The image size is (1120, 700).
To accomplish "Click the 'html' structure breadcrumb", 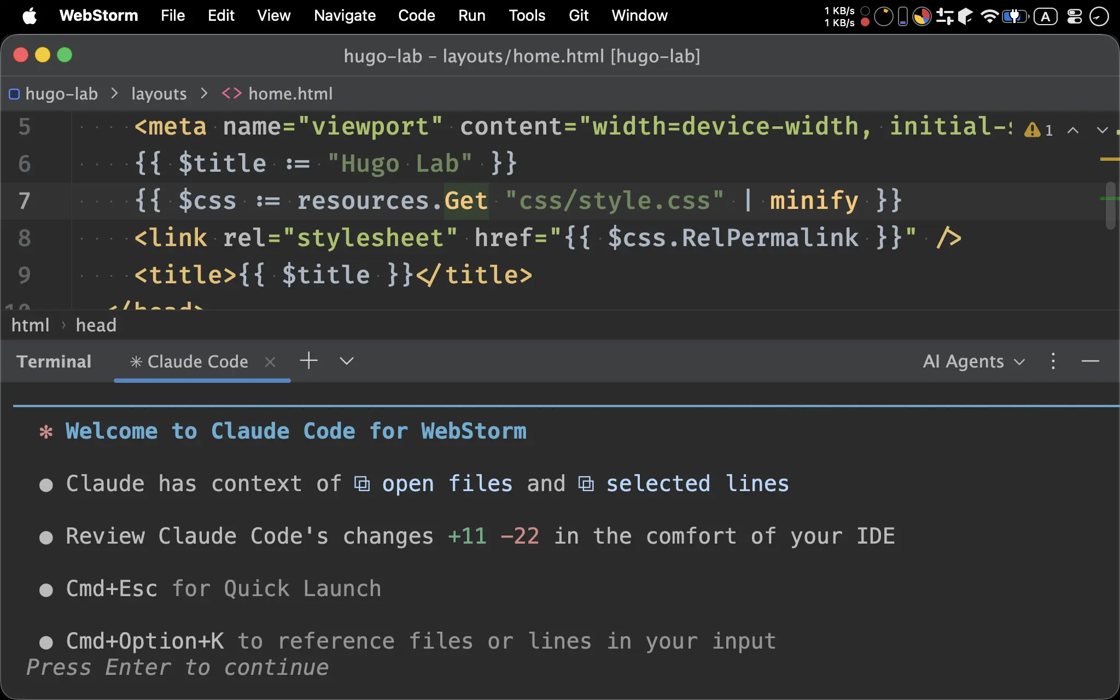I will pyautogui.click(x=31, y=325).
